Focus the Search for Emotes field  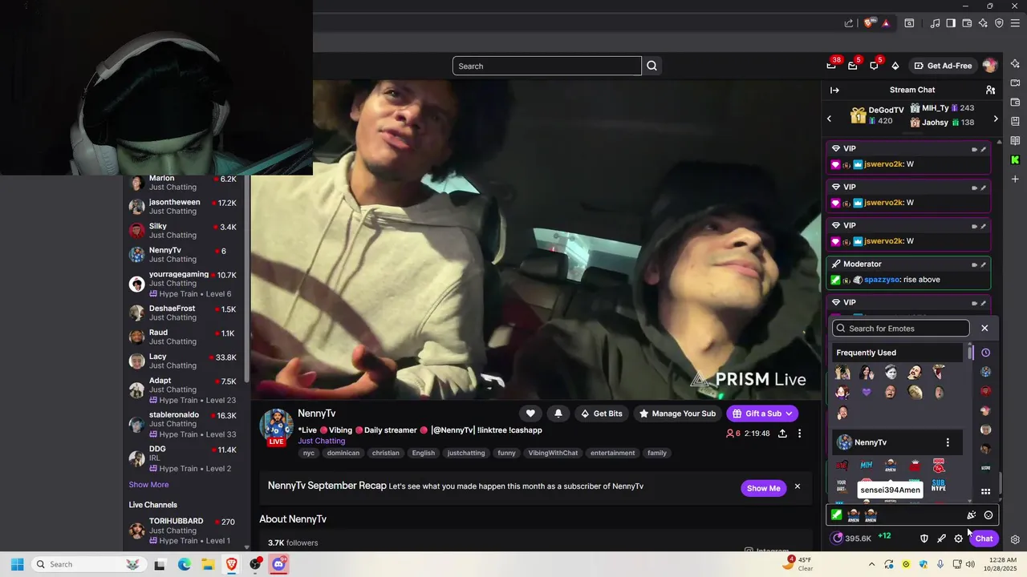[901, 329]
